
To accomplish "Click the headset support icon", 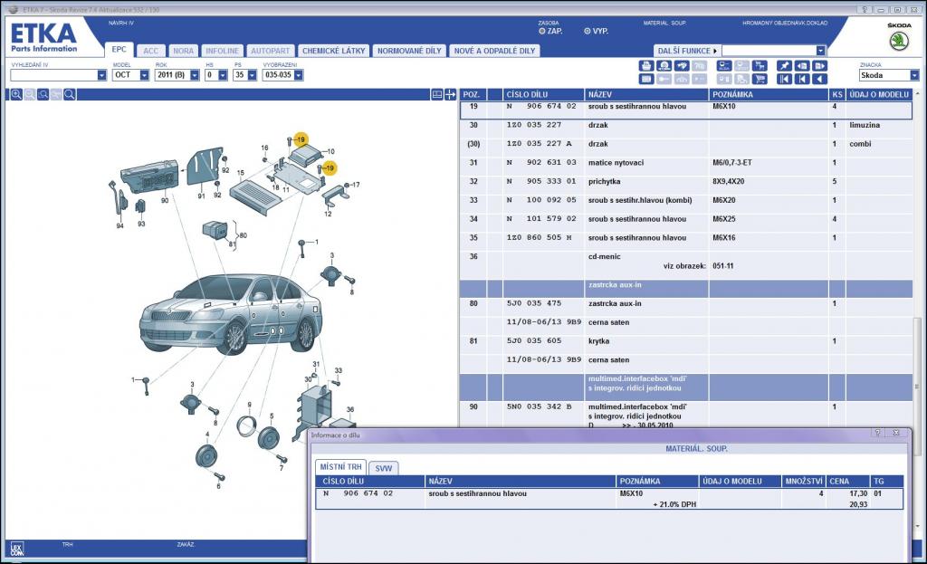I will [664, 65].
